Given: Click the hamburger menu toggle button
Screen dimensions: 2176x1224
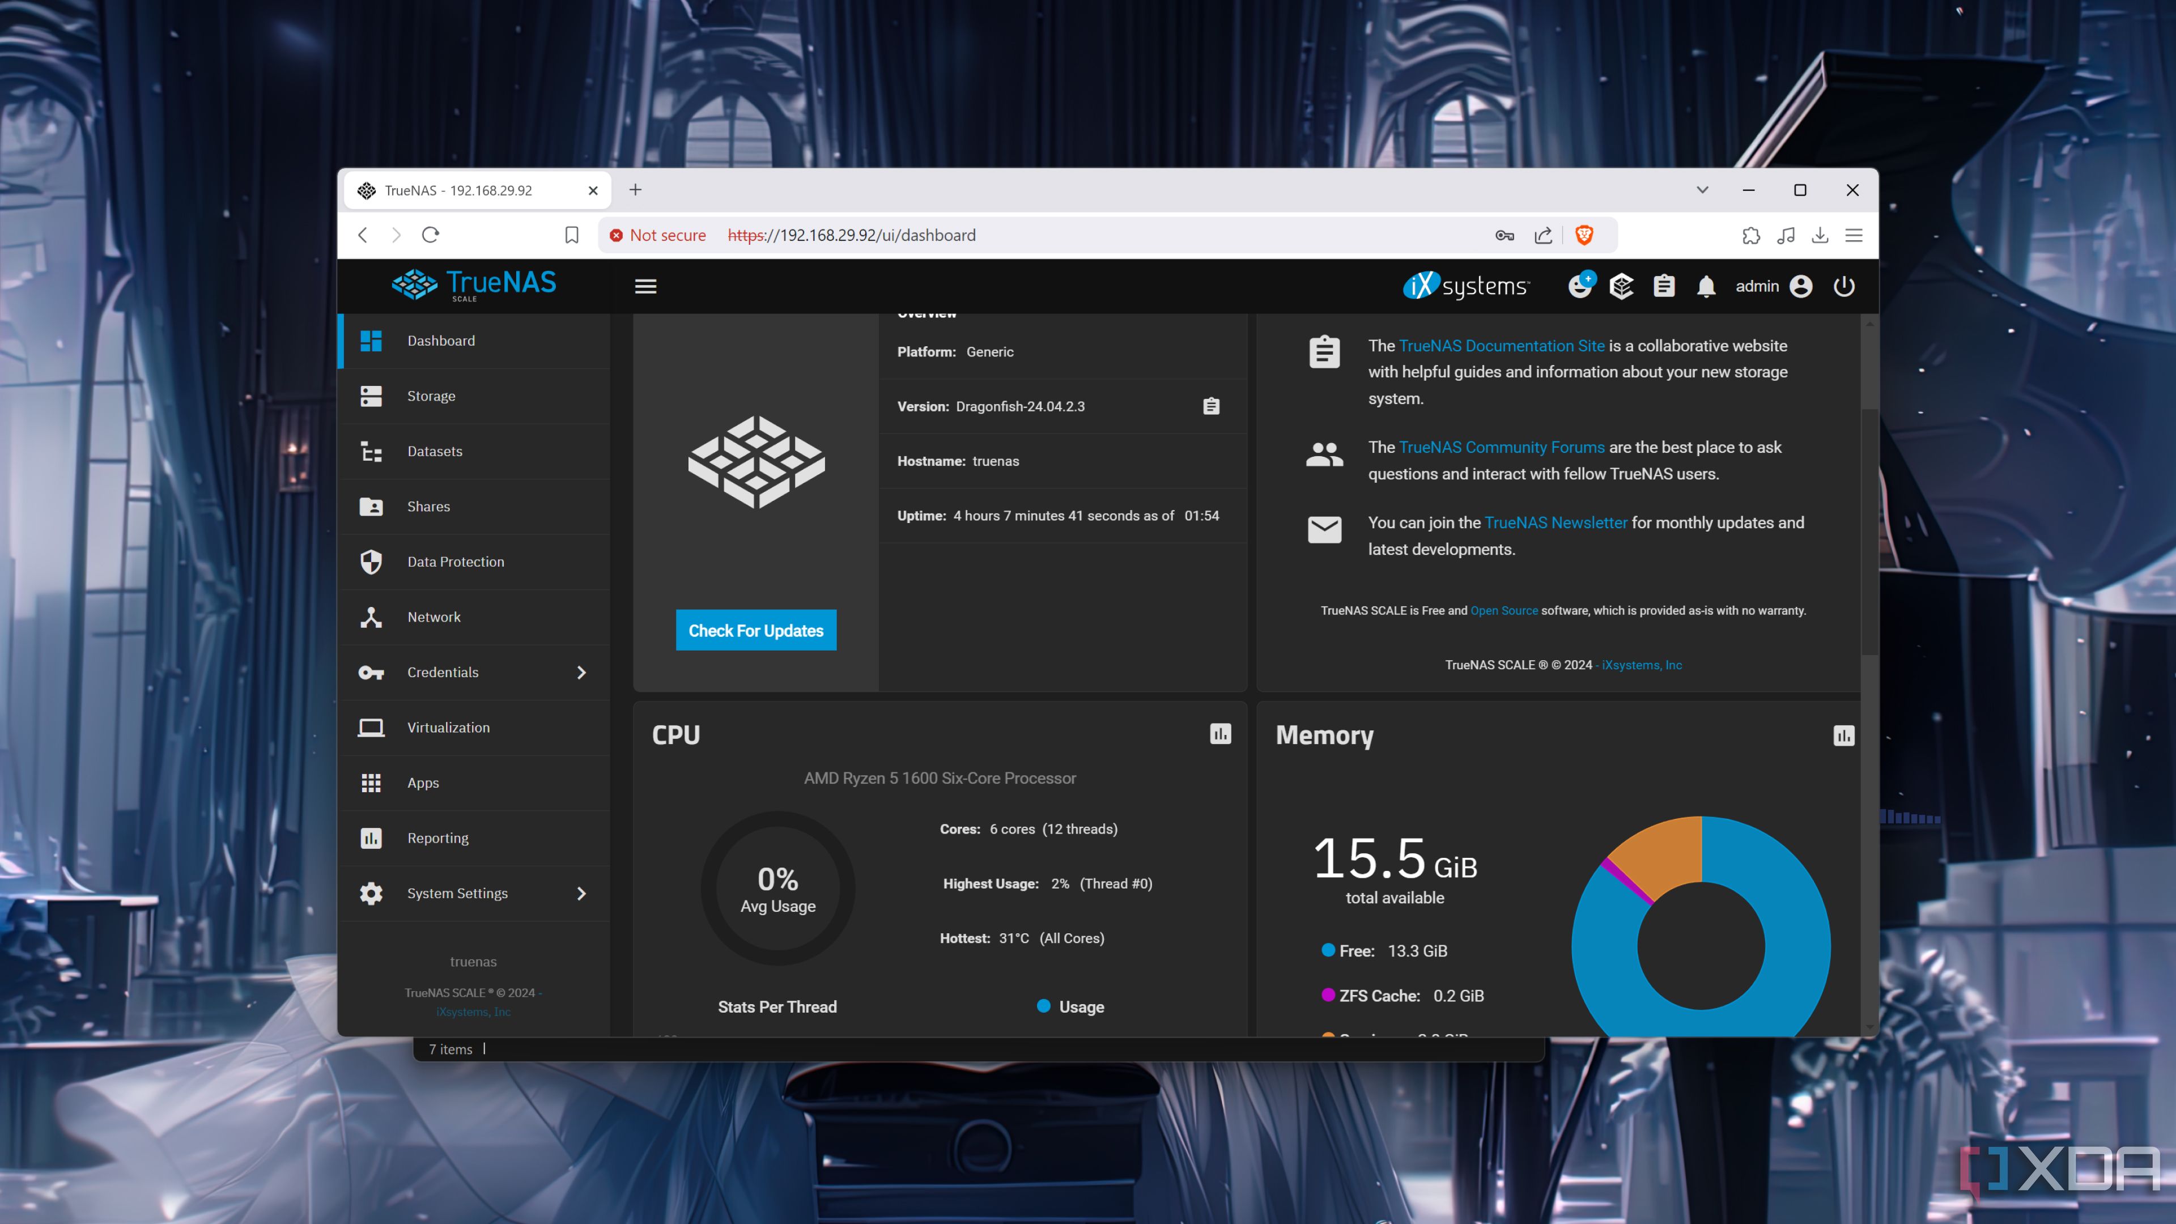Looking at the screenshot, I should [x=645, y=287].
